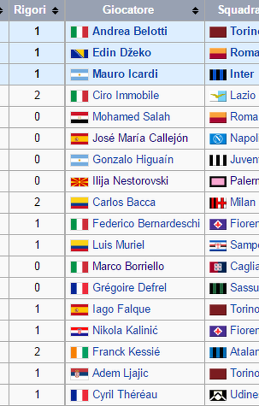Click the Italian flag beside Andrea Belotti
The width and height of the screenshot is (259, 406).
point(79,32)
